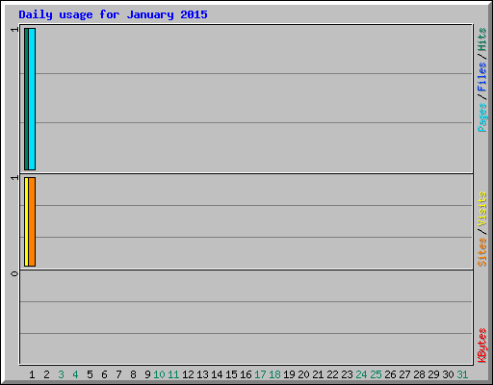Click the Sites legend label
Image resolution: width=493 pixels, height=385 pixels.
(x=481, y=252)
